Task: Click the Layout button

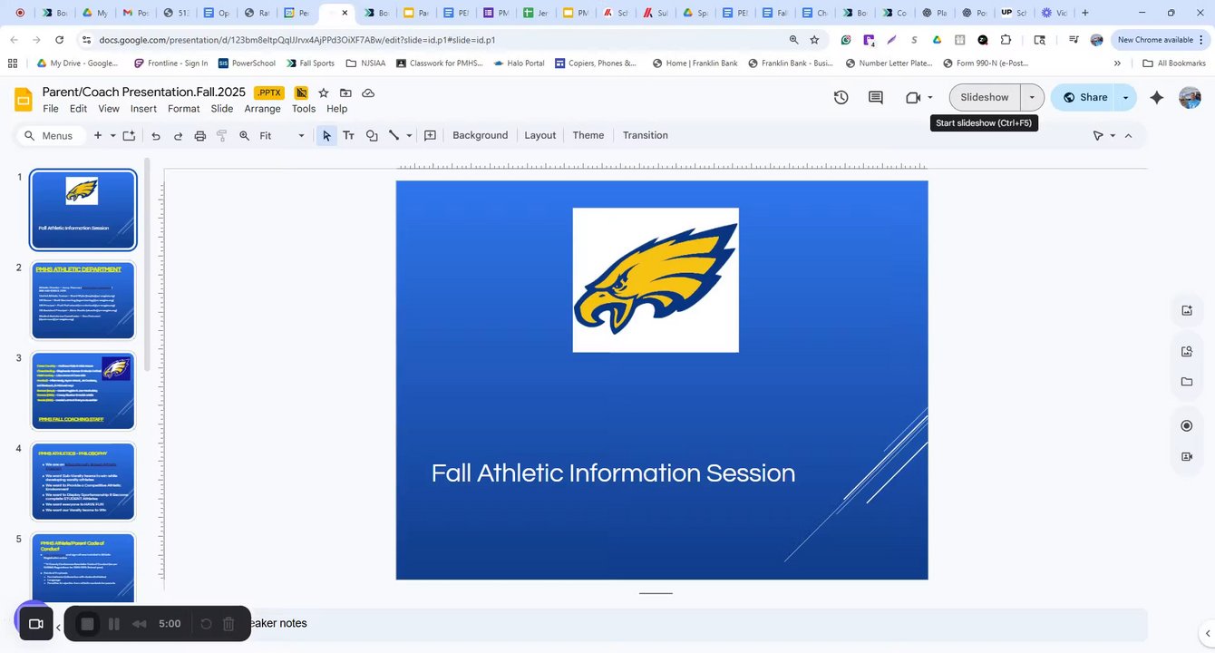Action: 539,135
